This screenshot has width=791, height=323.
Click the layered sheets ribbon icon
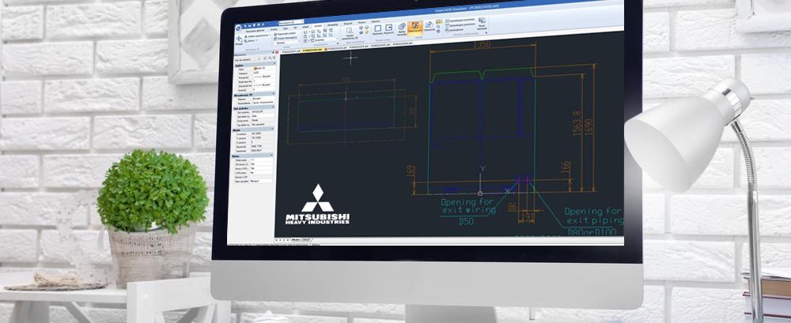(x=402, y=27)
